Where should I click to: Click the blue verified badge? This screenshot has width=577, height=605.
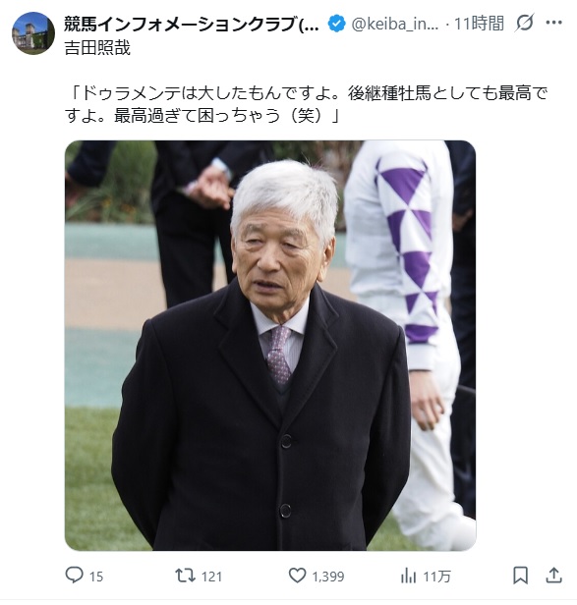[x=336, y=24]
